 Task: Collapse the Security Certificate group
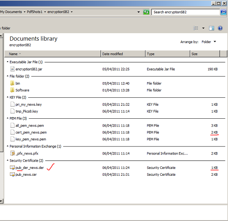[x=8, y=161]
